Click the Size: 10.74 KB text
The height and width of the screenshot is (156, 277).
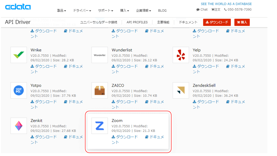point(146,96)
